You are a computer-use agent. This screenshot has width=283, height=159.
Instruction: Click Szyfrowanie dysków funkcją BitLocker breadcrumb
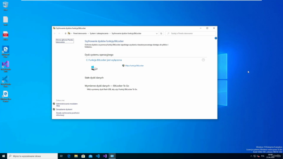tap(126, 34)
